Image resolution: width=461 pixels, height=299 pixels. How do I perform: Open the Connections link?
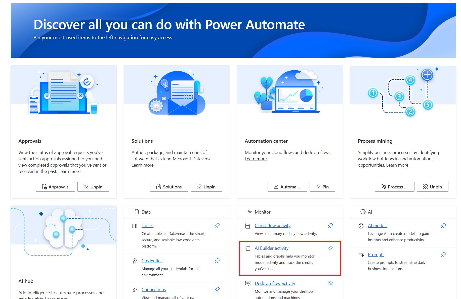154,290
